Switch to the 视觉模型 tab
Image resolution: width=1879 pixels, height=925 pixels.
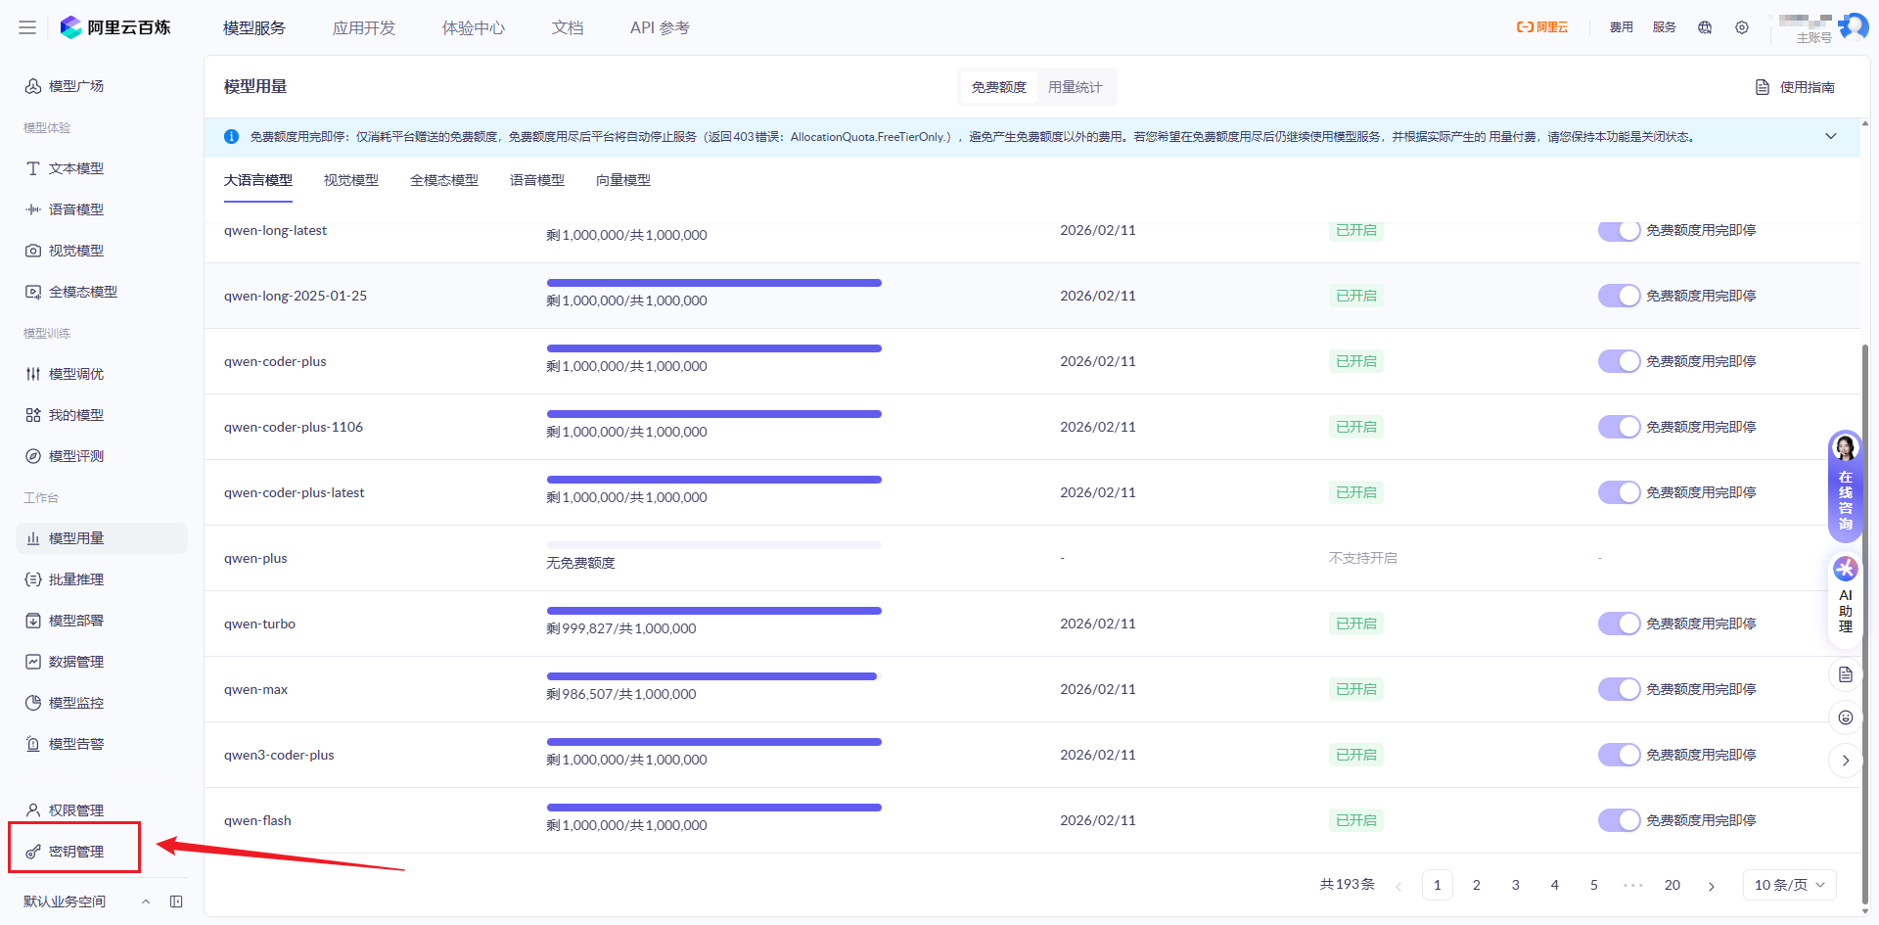tap(350, 180)
